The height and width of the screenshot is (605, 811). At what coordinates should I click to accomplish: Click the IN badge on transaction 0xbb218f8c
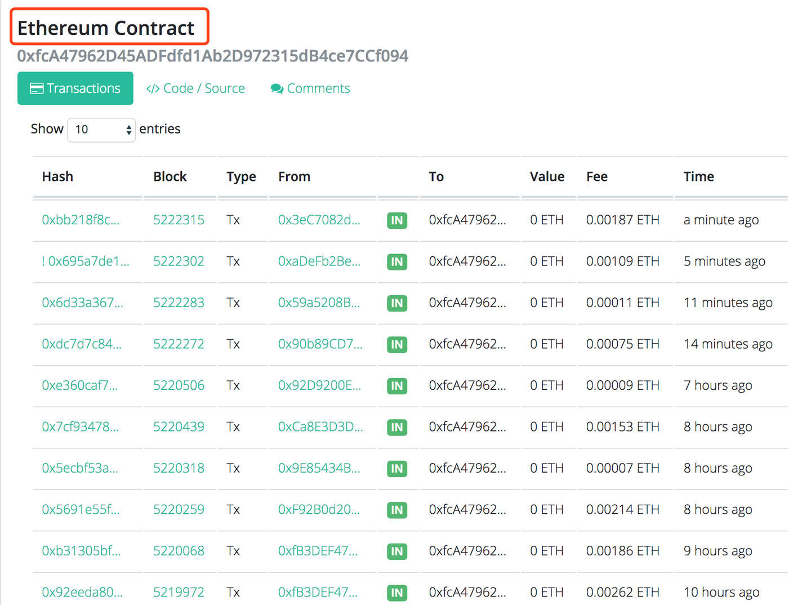pyautogui.click(x=397, y=220)
